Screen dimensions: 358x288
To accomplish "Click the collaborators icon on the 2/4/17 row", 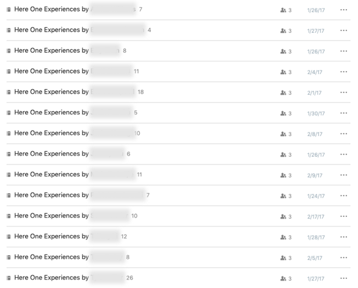I will (283, 72).
